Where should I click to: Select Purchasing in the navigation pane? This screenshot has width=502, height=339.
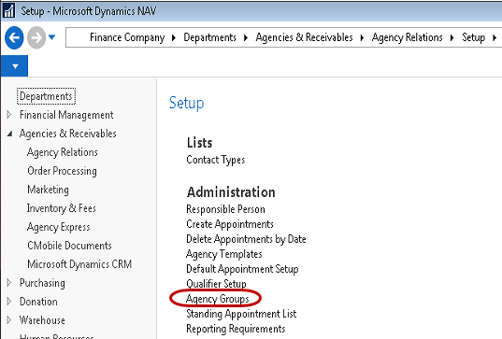coord(42,283)
